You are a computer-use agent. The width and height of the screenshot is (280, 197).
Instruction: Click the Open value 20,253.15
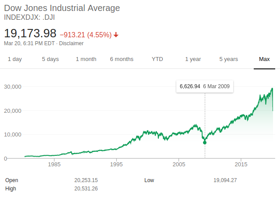(86, 180)
